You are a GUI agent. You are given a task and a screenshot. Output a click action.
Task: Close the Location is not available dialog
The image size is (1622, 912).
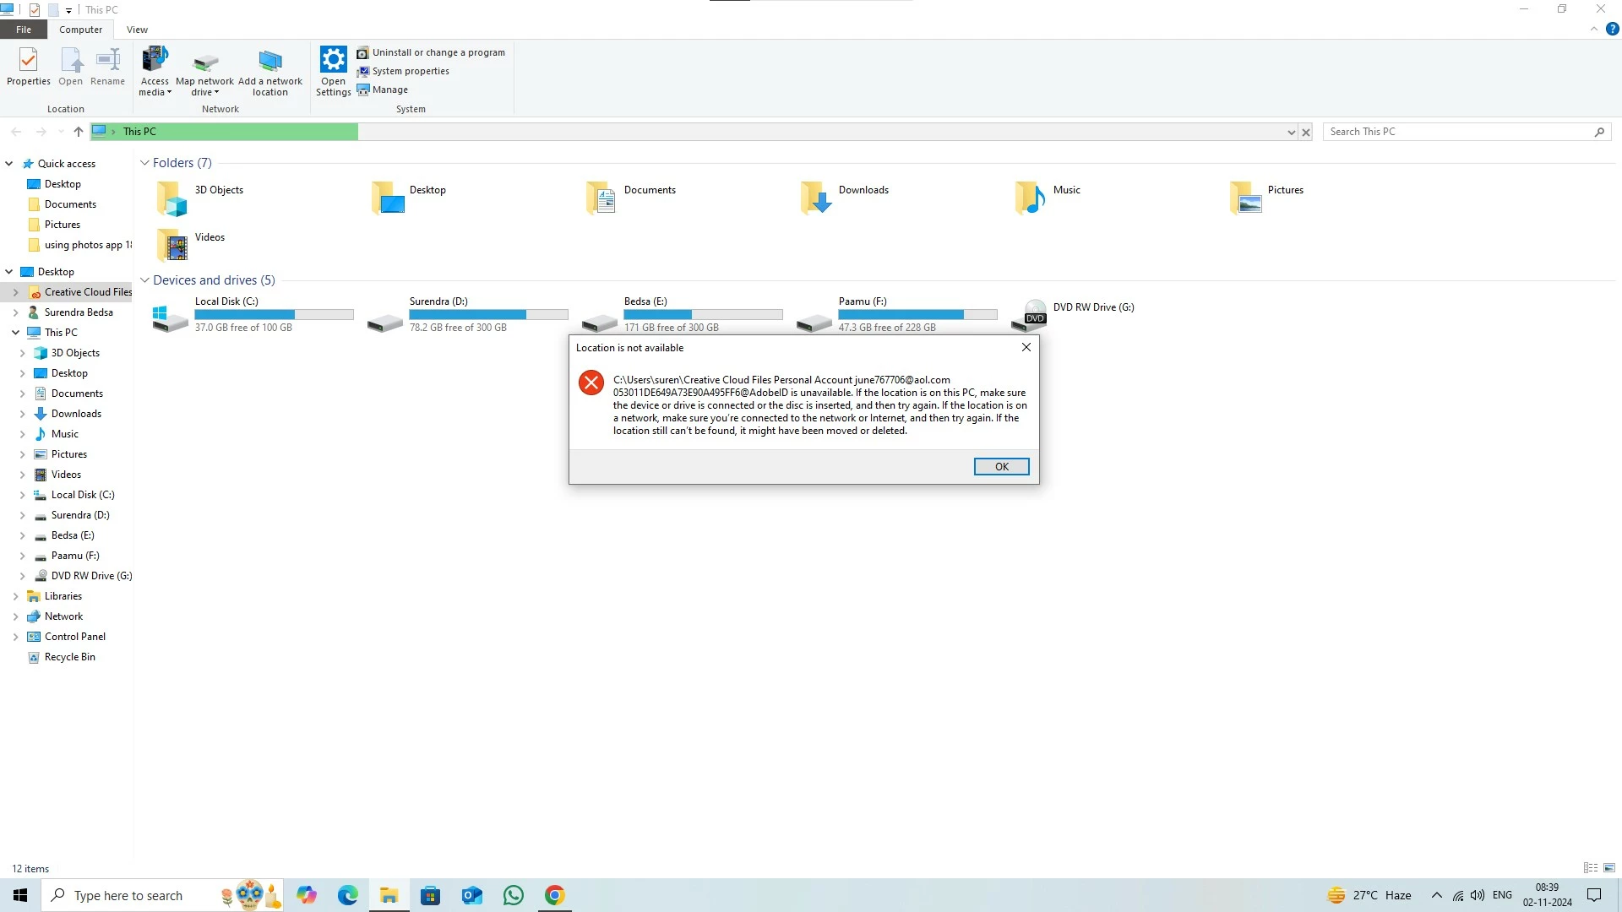coord(1026,347)
